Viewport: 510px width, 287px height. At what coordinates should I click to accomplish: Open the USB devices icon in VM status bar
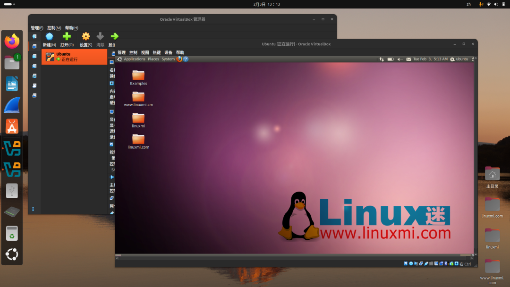pos(426,263)
